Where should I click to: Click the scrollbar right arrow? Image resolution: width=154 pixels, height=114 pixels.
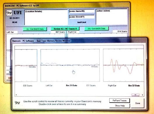coord(143,95)
